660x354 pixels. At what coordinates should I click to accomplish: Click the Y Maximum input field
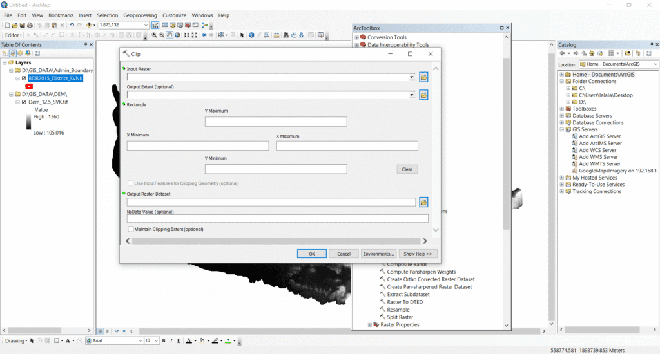276,122
